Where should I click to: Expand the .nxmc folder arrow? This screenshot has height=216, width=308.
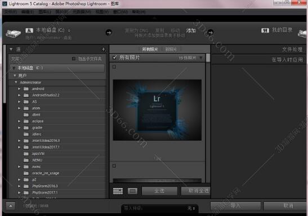point(19,167)
